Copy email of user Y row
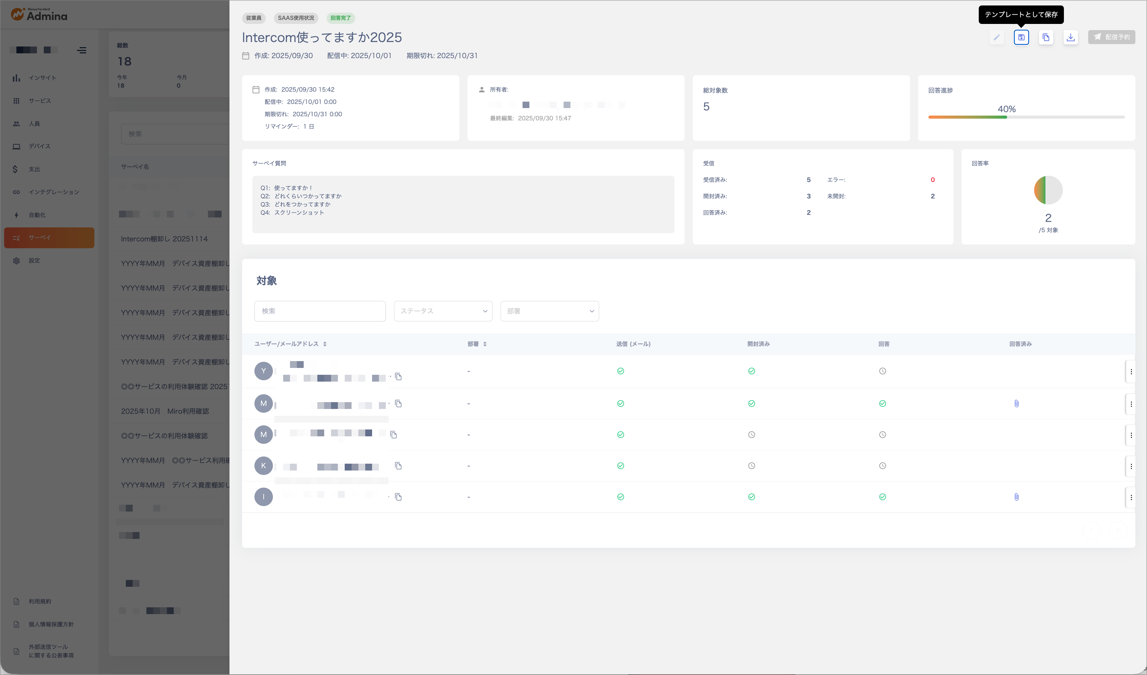The image size is (1147, 675). 398,377
